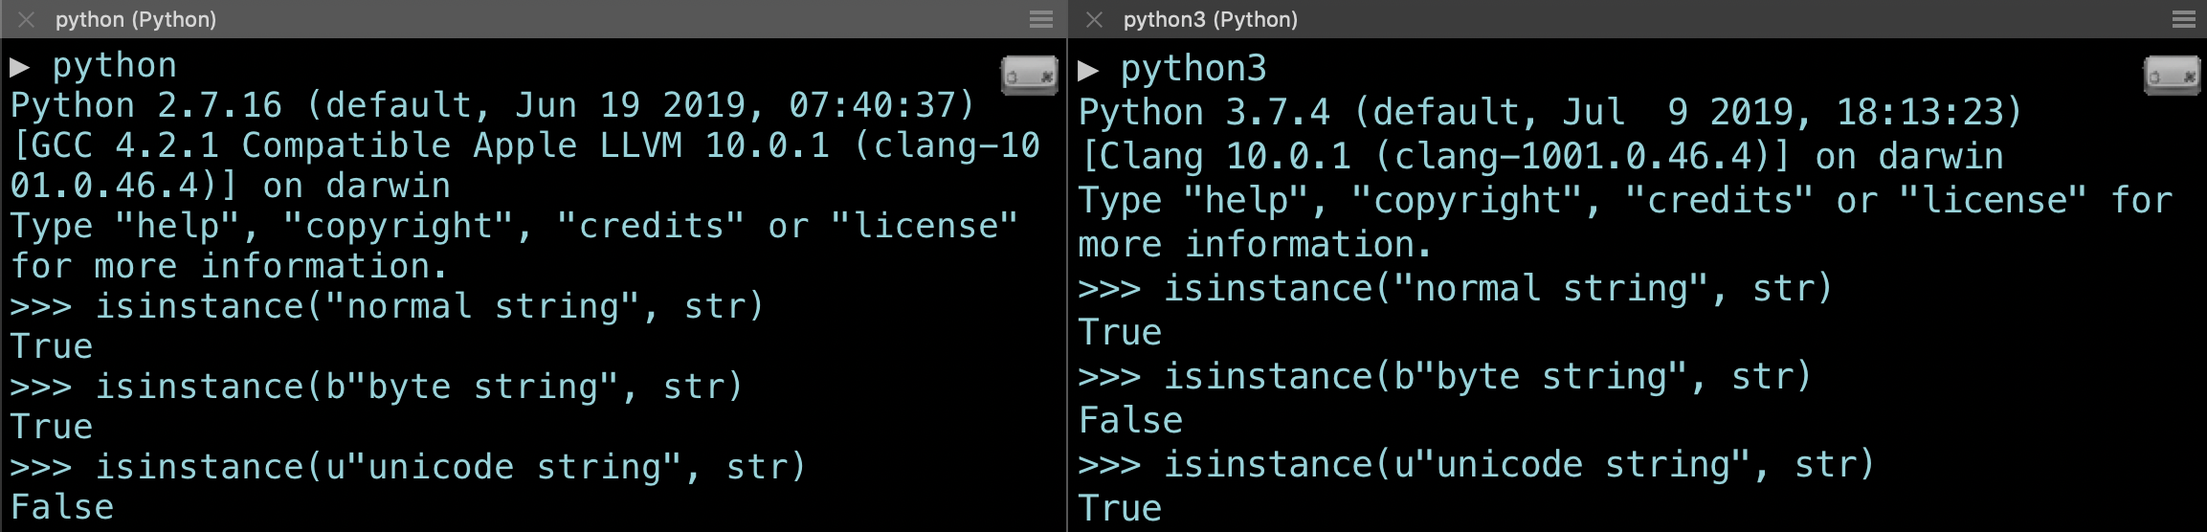2207x532 pixels.
Task: Click the False output in the python3 pane
Action: tap(1130, 421)
